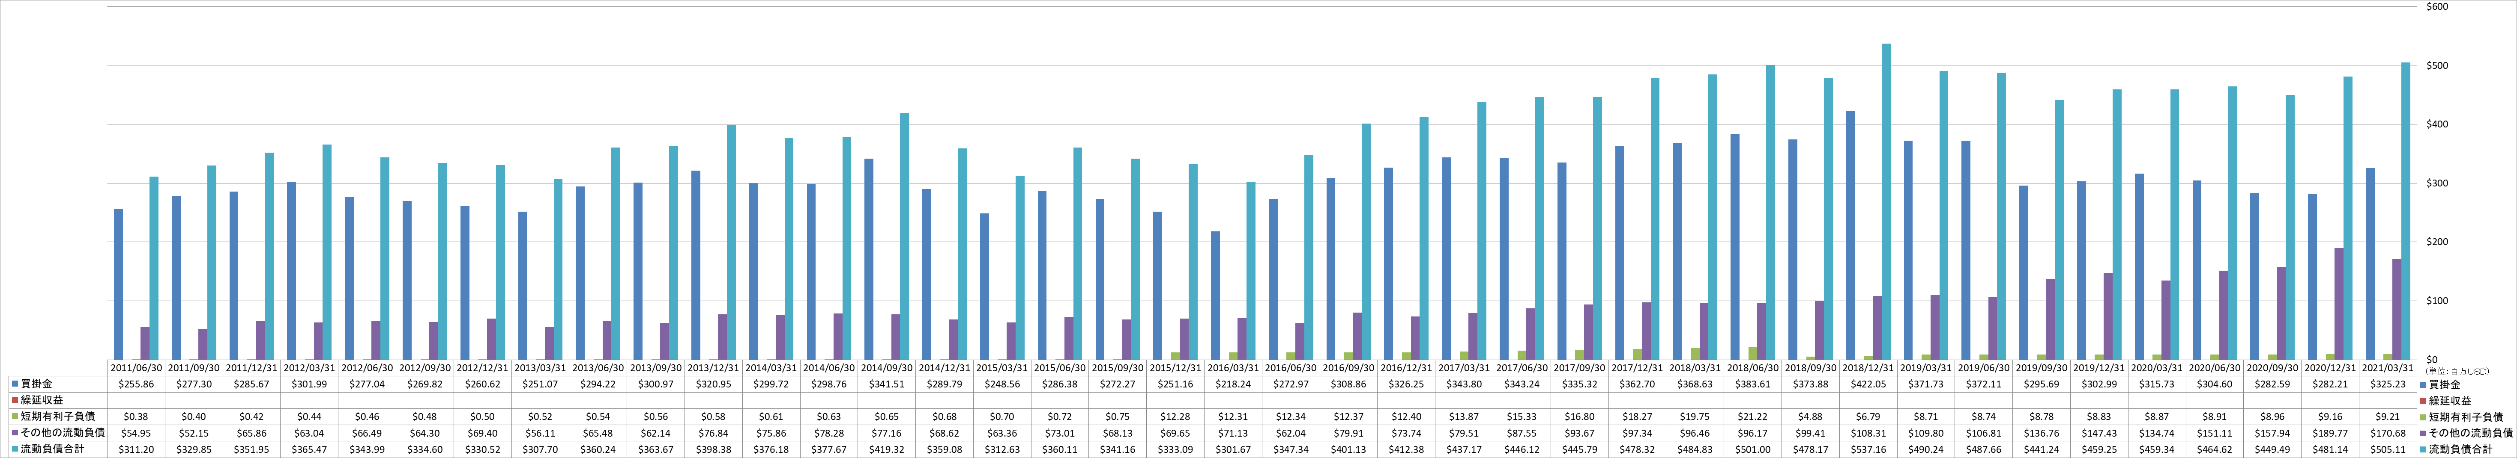Image resolution: width=2517 pixels, height=458 pixels.
Task: Select the $419.32 total current liabilities cell
Action: [886, 449]
